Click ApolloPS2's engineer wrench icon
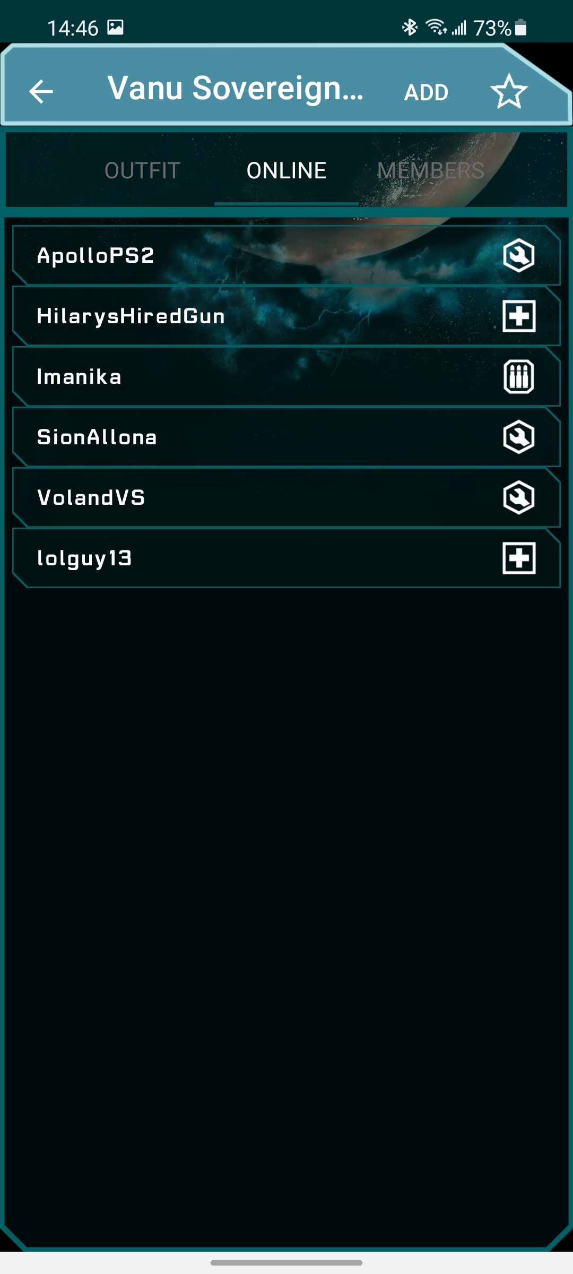Screen dimensions: 573x1274 coord(518,255)
